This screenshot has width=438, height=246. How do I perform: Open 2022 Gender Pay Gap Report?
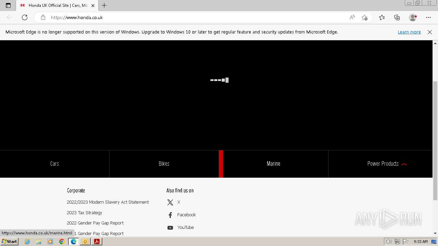[95, 223]
